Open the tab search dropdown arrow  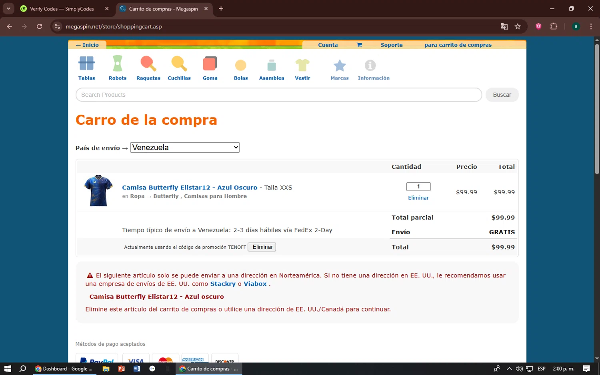(x=8, y=8)
